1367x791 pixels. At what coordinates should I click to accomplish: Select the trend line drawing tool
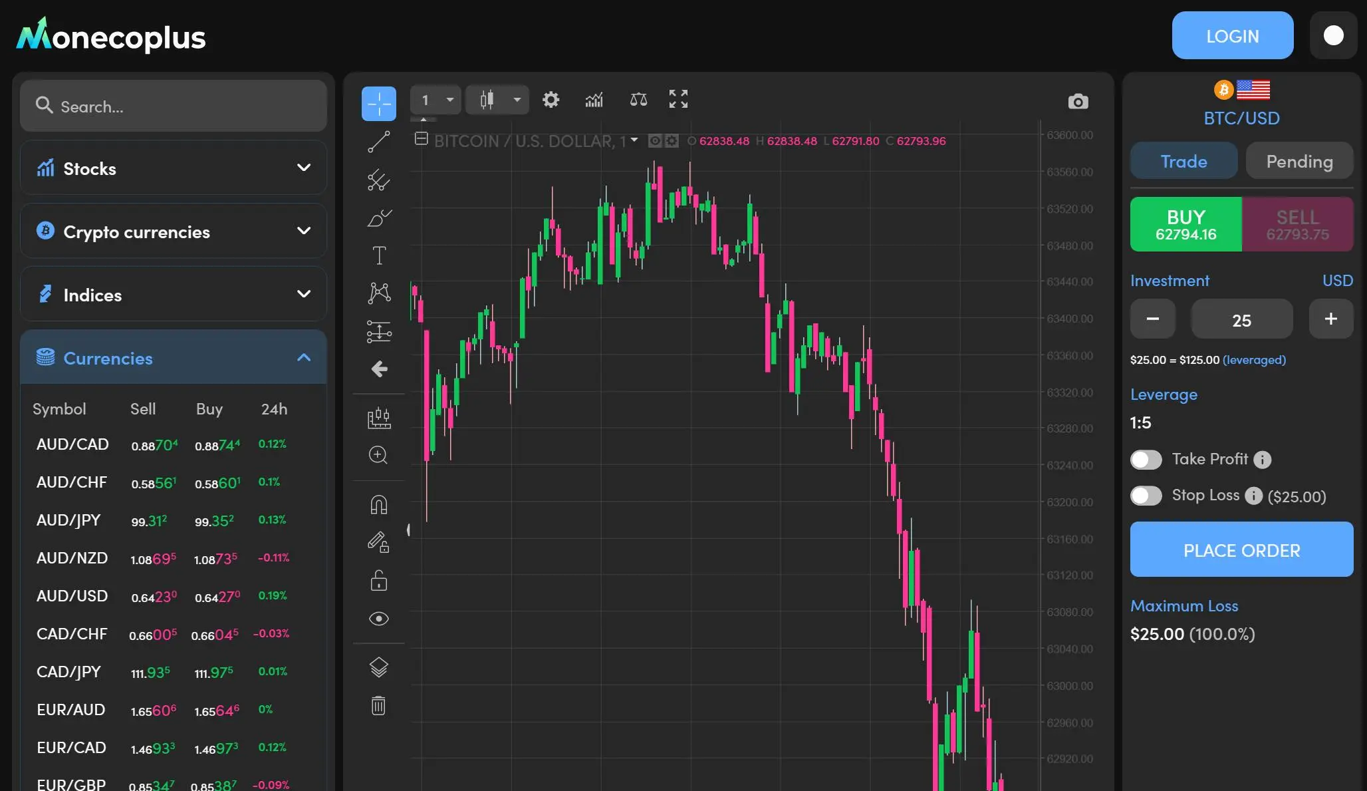(x=379, y=142)
